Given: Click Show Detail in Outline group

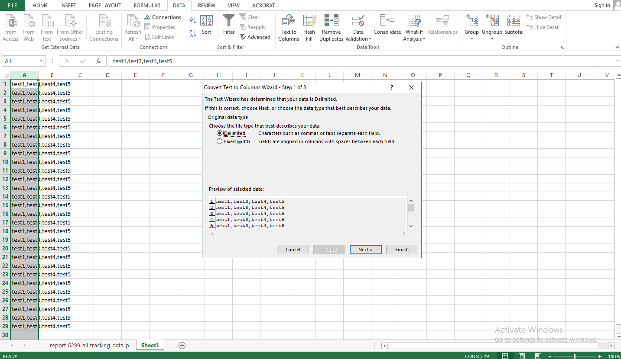Looking at the screenshot, I should (x=544, y=17).
